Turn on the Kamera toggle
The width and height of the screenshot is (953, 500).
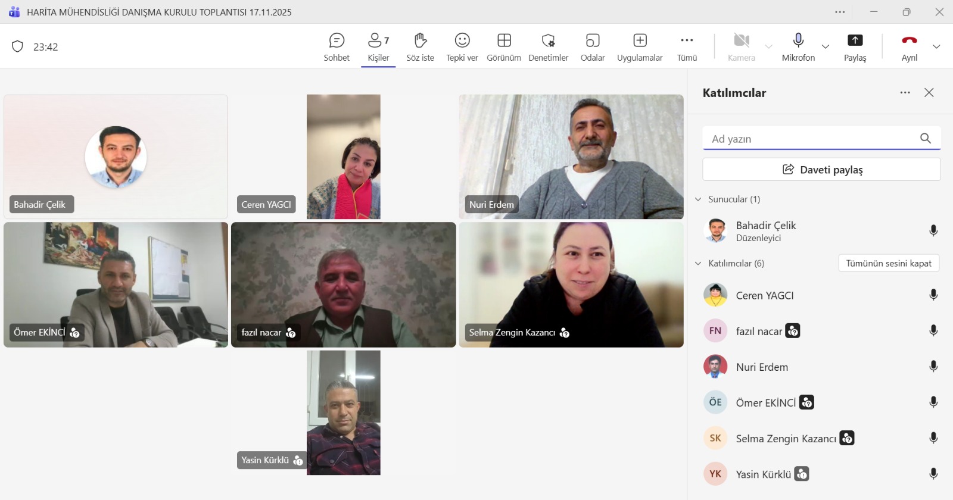point(741,41)
